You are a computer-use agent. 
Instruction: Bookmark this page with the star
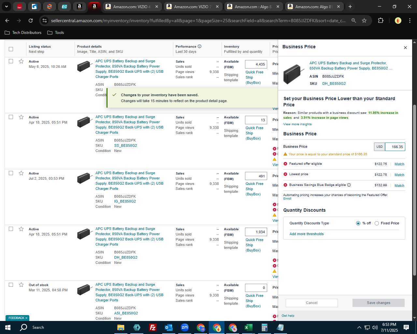364,21
